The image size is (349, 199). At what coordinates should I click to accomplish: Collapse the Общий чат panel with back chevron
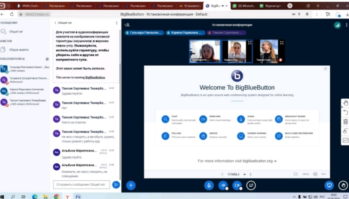(x=55, y=23)
